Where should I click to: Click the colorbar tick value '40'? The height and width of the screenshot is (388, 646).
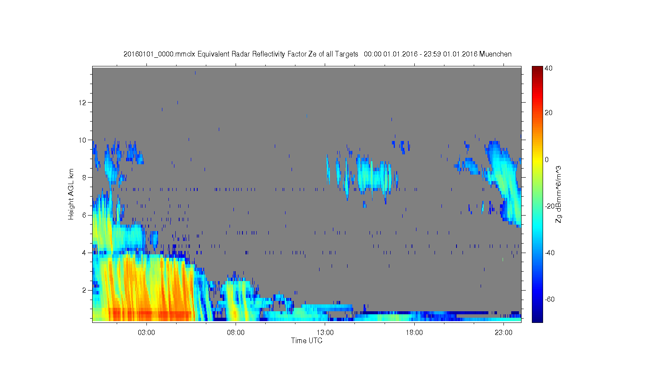(548, 69)
